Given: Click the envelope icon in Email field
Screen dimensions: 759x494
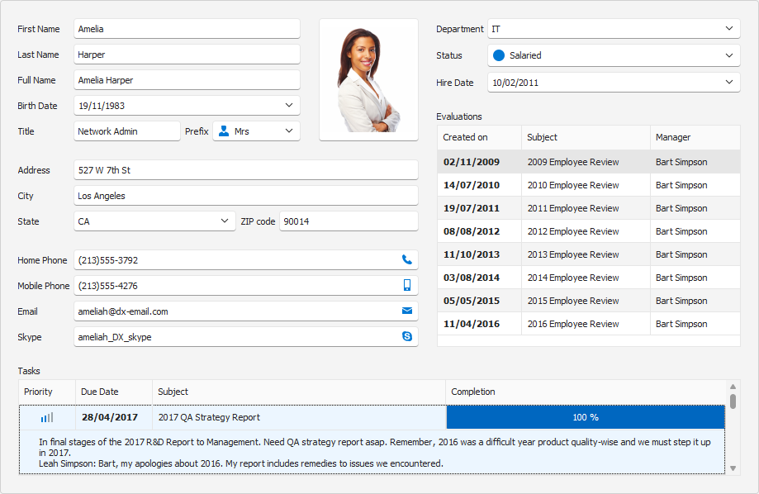Looking at the screenshot, I should [x=406, y=311].
